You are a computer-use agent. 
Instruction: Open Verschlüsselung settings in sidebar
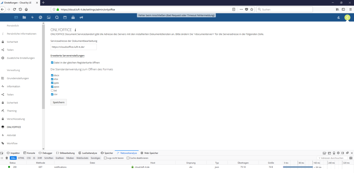coord(16,119)
